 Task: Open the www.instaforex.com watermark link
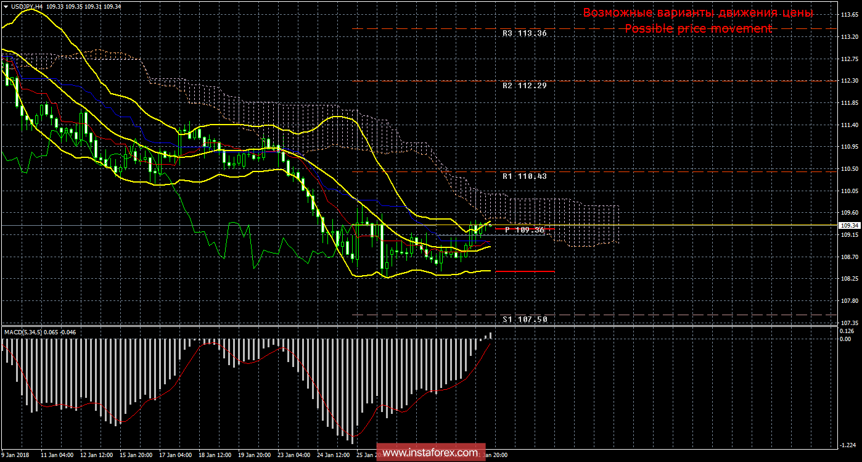tap(430, 453)
